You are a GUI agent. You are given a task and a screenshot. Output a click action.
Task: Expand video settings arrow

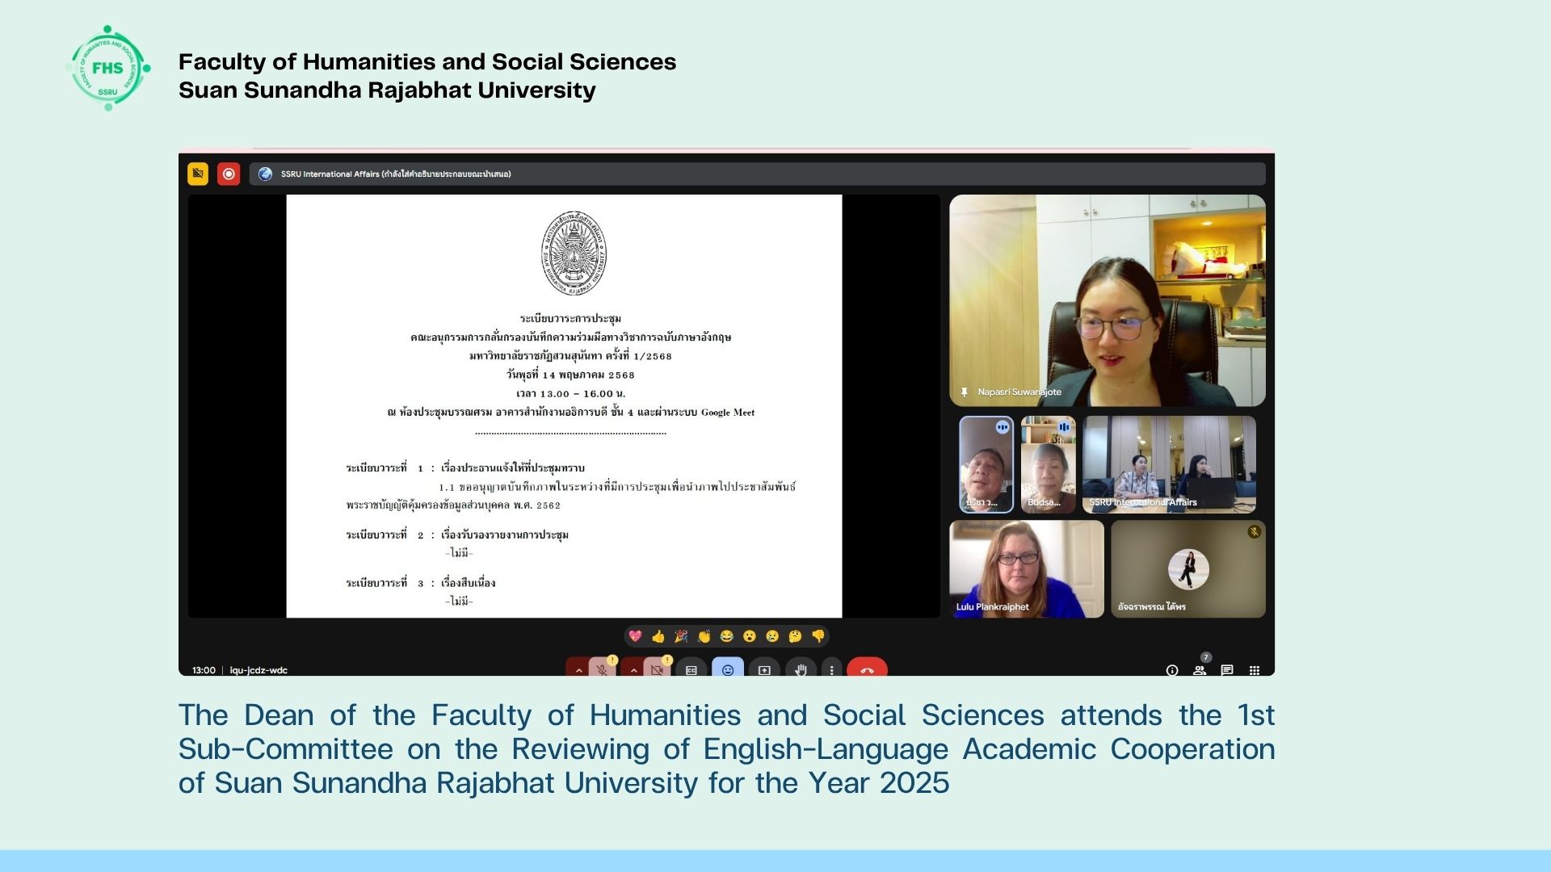tap(634, 670)
